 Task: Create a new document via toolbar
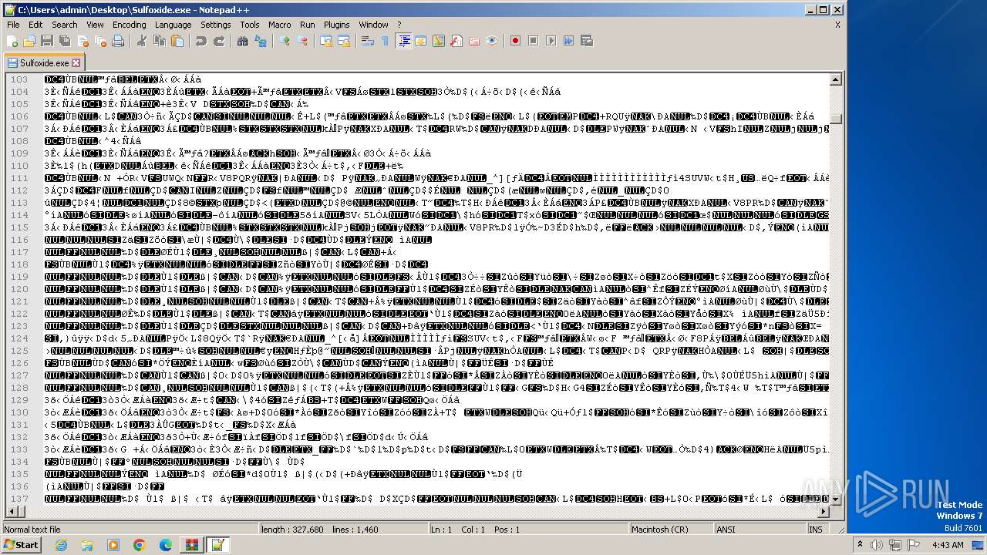click(x=12, y=41)
